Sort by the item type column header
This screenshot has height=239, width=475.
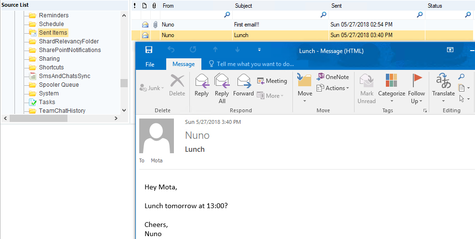[x=145, y=5]
